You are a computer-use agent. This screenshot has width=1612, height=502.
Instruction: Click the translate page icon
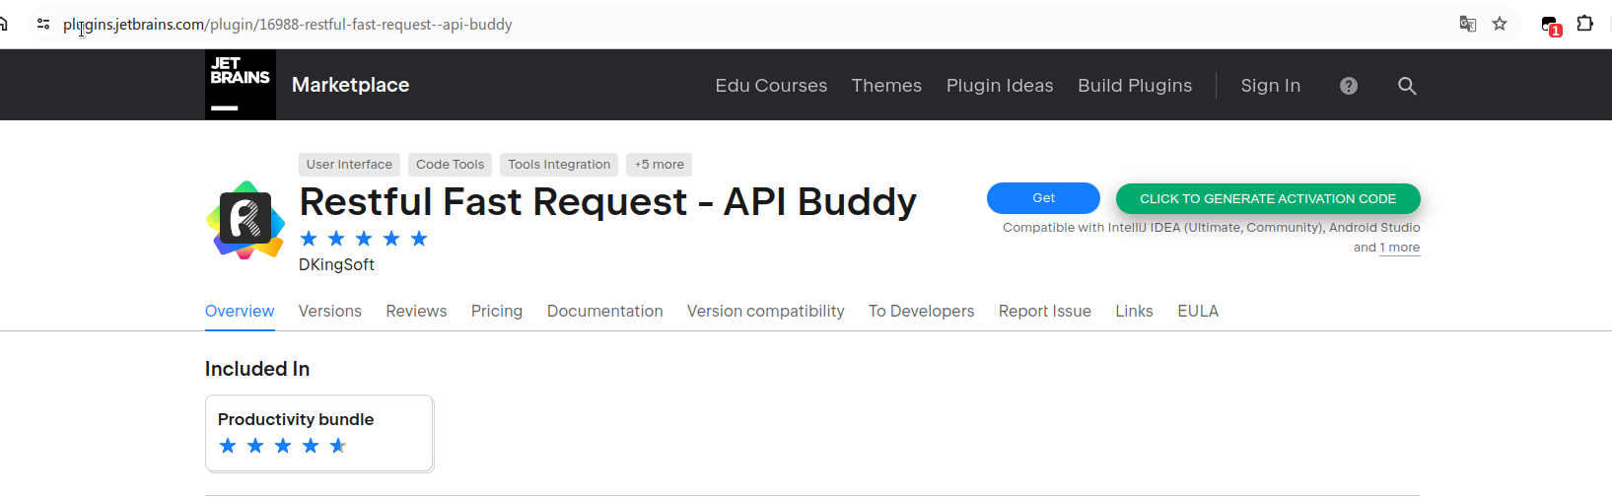(1468, 24)
